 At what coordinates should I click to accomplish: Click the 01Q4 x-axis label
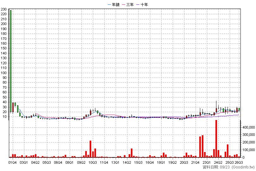click(12, 162)
